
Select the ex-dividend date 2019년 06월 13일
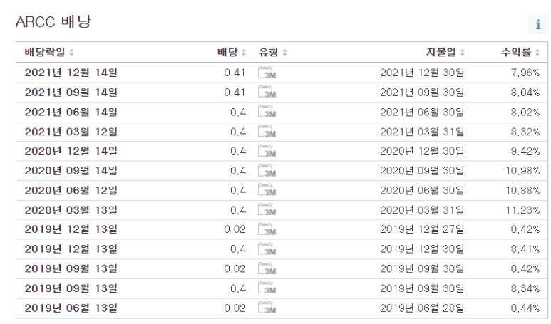(x=71, y=308)
